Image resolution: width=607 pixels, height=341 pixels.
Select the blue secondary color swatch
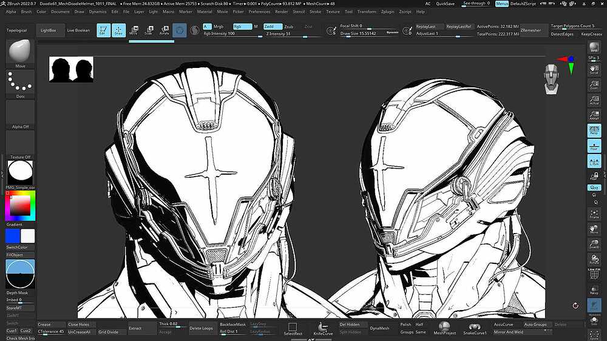12,236
